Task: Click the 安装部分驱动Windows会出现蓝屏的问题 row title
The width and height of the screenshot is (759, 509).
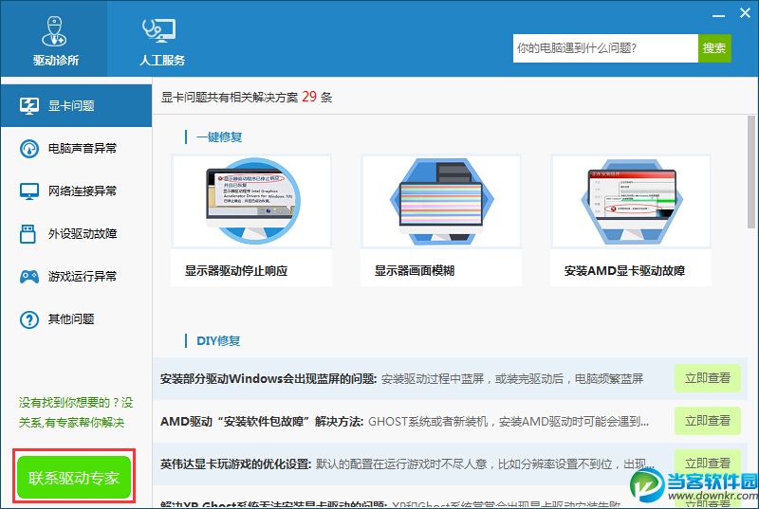Action: (268, 379)
